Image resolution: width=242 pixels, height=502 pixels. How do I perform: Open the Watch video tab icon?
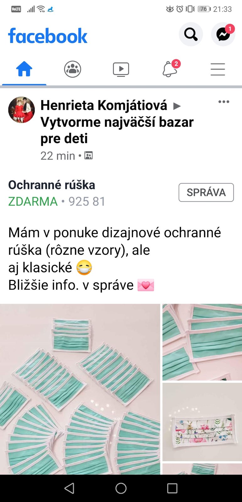click(x=121, y=69)
